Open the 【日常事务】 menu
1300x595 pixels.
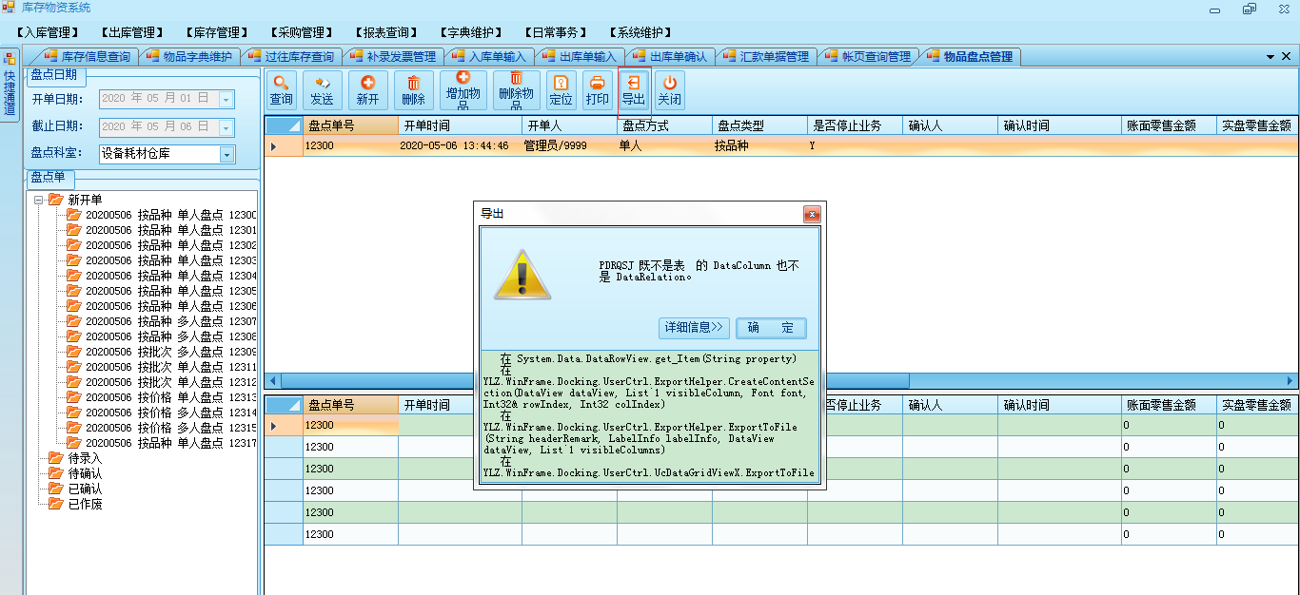pos(556,33)
